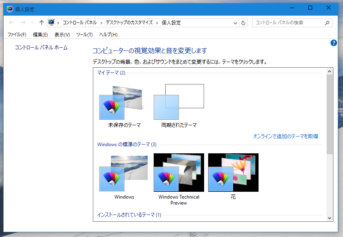
Task: Open the 編集(E) menu
Action: click(40, 34)
